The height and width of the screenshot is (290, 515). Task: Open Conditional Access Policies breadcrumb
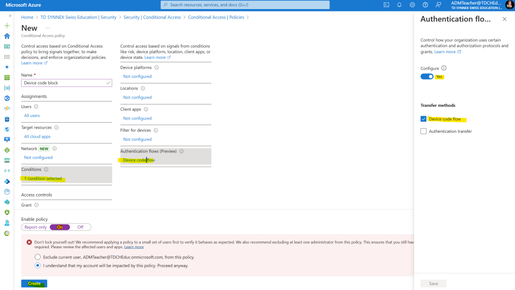[x=216, y=18]
